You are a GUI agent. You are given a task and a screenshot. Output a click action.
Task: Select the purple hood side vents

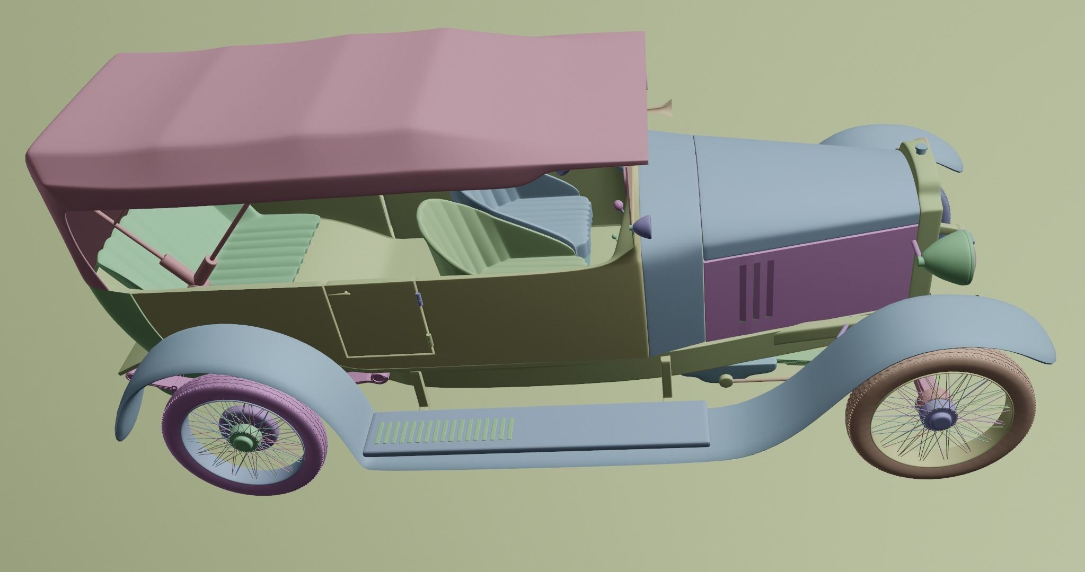756,291
